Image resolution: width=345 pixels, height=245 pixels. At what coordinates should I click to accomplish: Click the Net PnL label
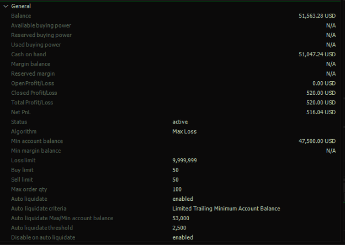coord(21,112)
